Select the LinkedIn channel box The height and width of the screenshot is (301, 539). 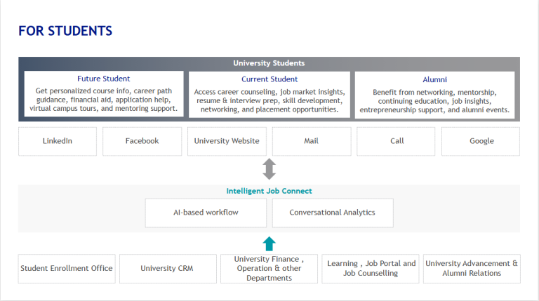click(x=58, y=141)
